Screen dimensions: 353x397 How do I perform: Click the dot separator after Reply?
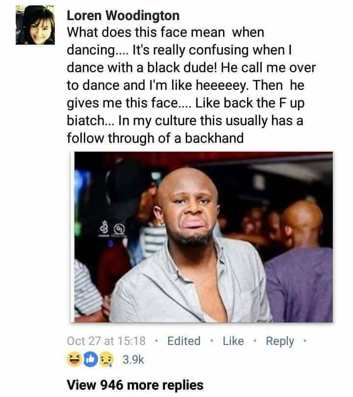click(305, 341)
